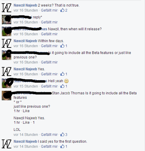The image size is (145, 151).
Task: Click Gefällt mir under "Hell yeah" comment
Action: (49, 86)
